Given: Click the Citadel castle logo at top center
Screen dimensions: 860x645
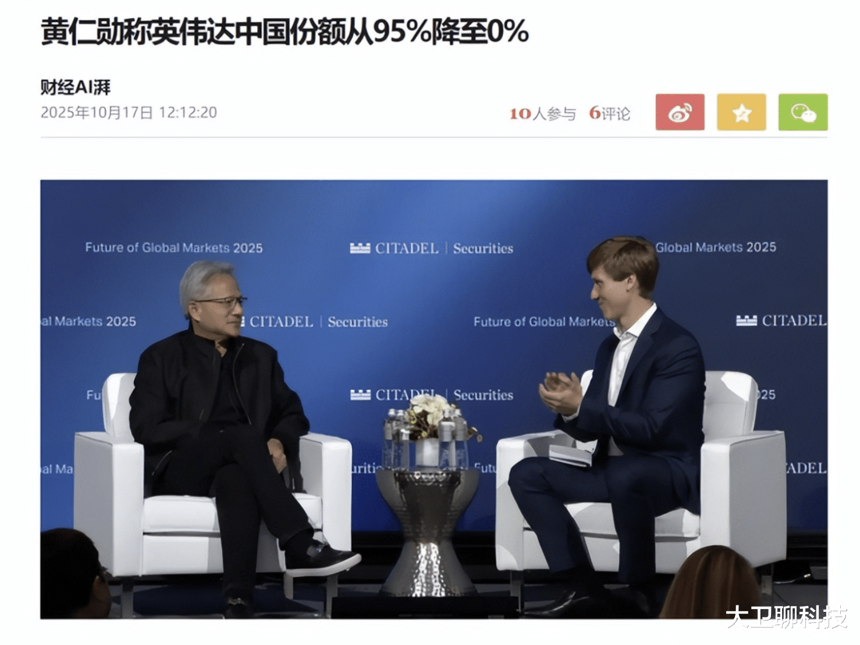Looking at the screenshot, I should (360, 248).
